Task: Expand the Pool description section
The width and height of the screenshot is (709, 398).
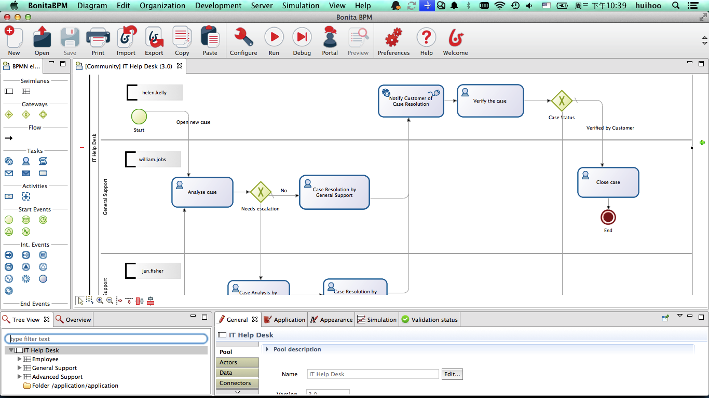Action: click(x=268, y=349)
